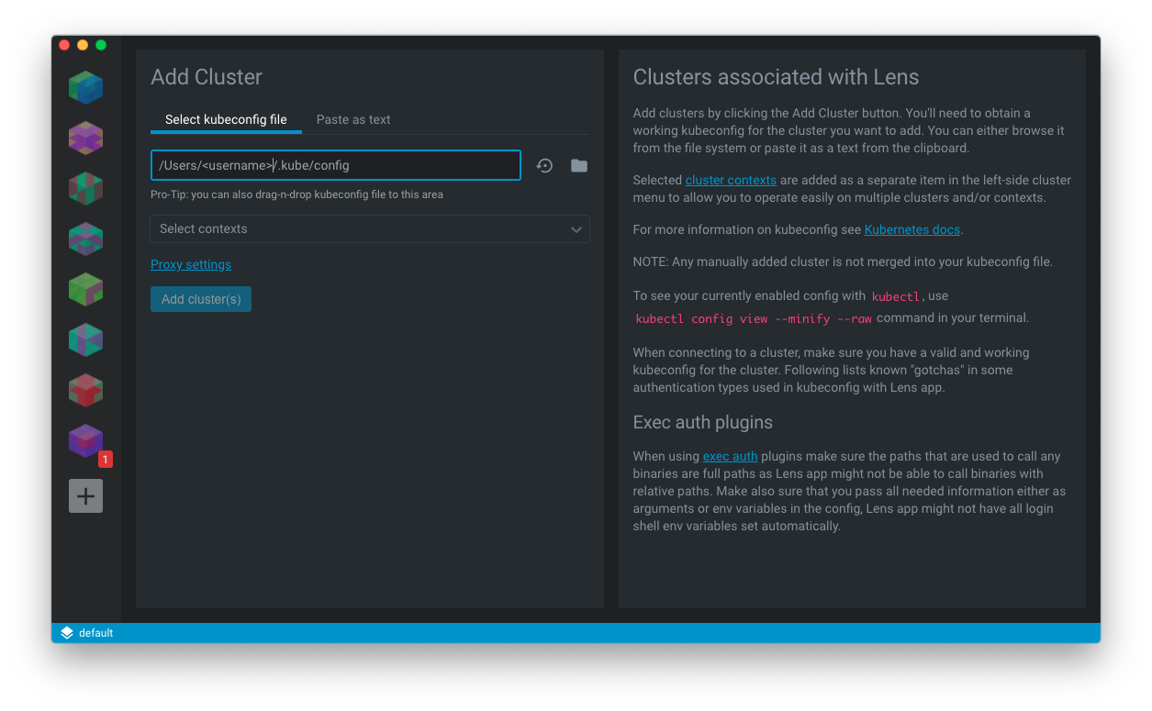The height and width of the screenshot is (711, 1152).
Task: Browse for kubeconfig via folder icon
Action: pyautogui.click(x=578, y=165)
